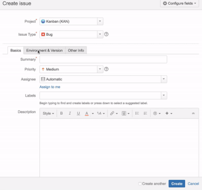The height and width of the screenshot is (190, 202).
Task: Click the Bold formatting icon
Action: [61, 113]
